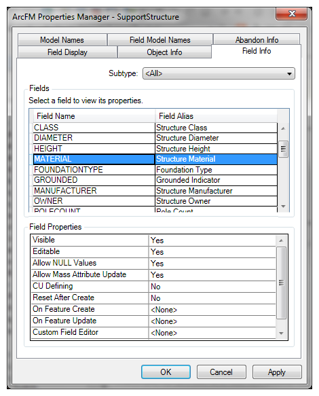Select the GROUNDED field name
Viewport: 319px width, 396px height.
94,180
